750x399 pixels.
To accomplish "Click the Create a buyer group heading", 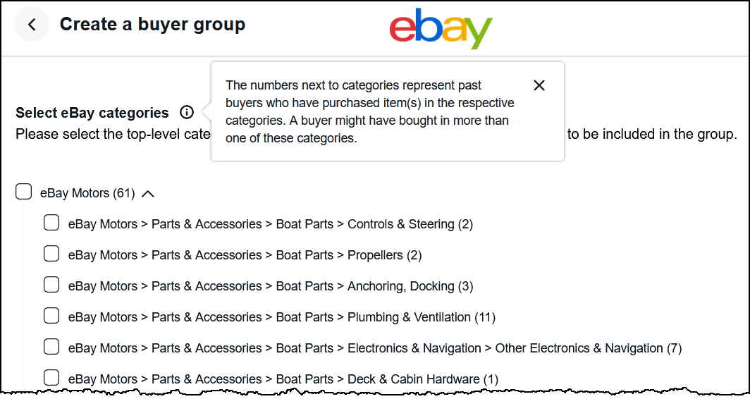I will pyautogui.click(x=152, y=25).
